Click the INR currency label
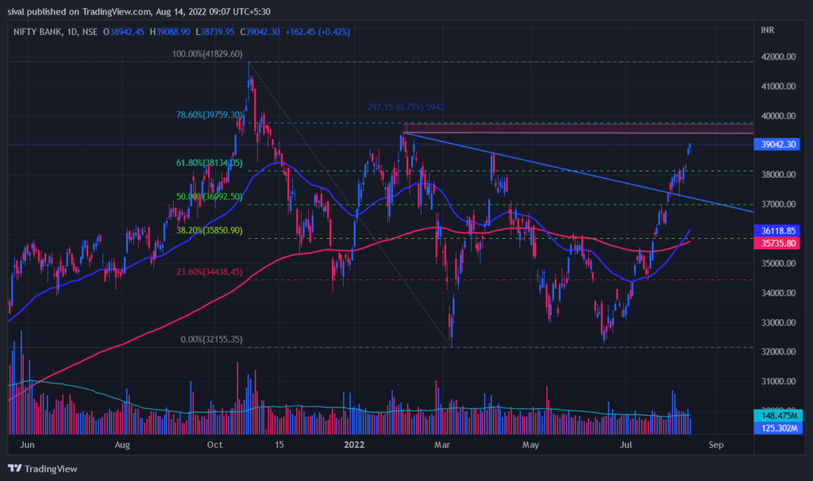813x481 pixels. (768, 32)
